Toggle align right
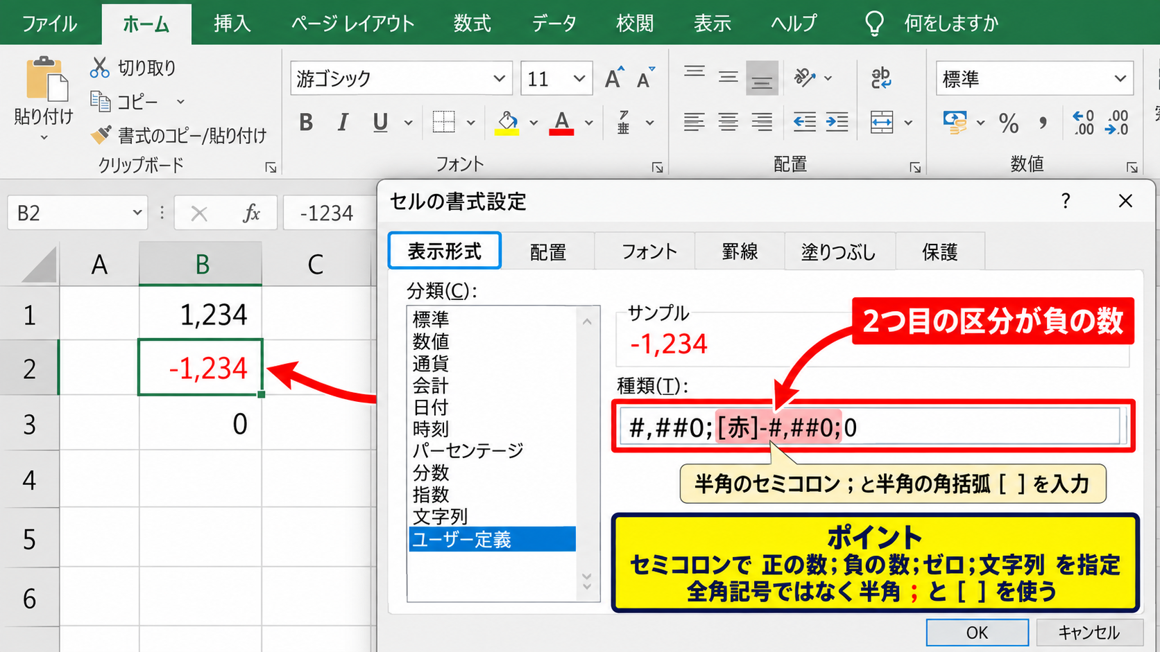This screenshot has height=652, width=1160. coord(762,123)
